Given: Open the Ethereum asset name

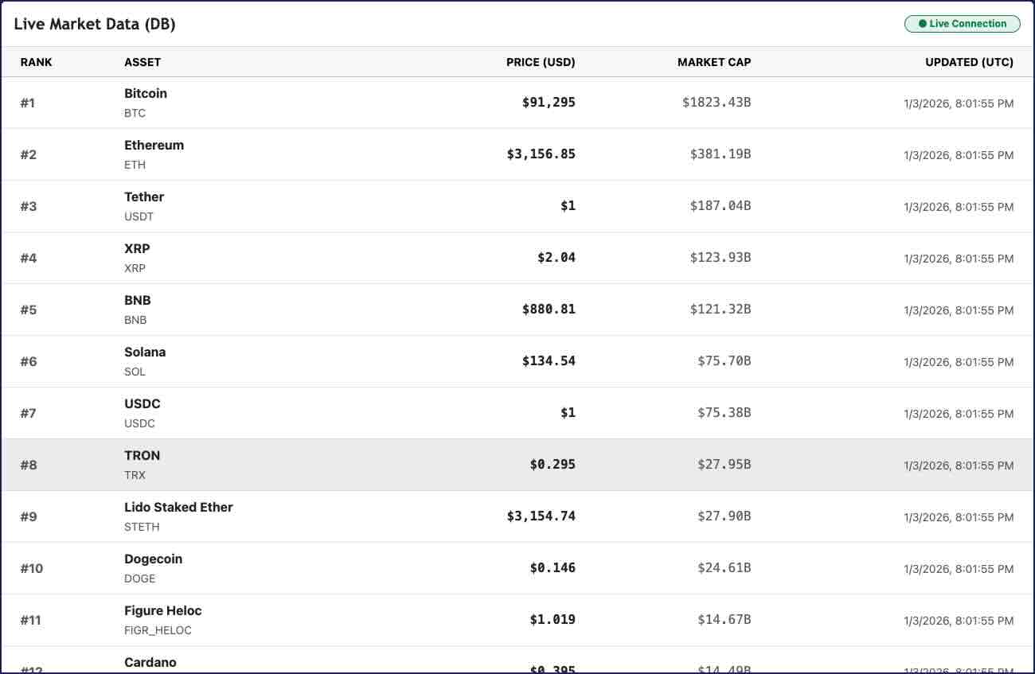Looking at the screenshot, I should [x=154, y=146].
